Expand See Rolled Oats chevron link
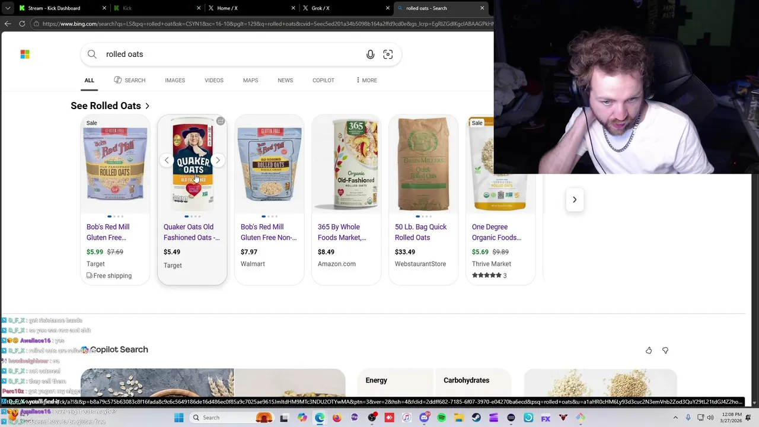The width and height of the screenshot is (759, 427). [147, 106]
